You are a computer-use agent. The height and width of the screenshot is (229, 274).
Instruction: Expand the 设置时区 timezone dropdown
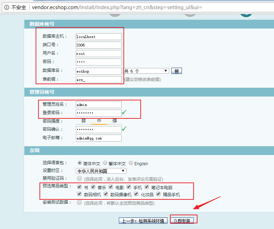coord(101,171)
